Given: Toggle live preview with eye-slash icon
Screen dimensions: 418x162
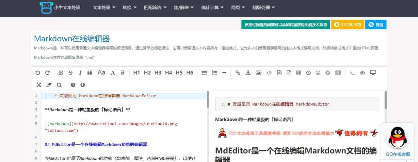Looking at the screenshot, I should click(x=362, y=73).
